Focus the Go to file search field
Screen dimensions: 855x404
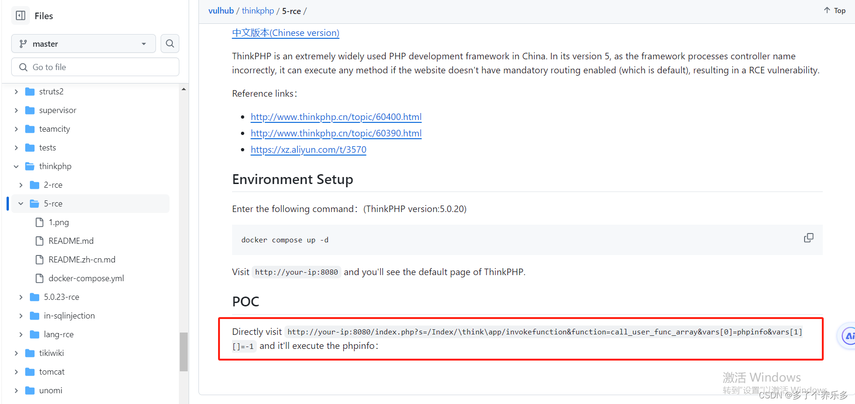[95, 67]
